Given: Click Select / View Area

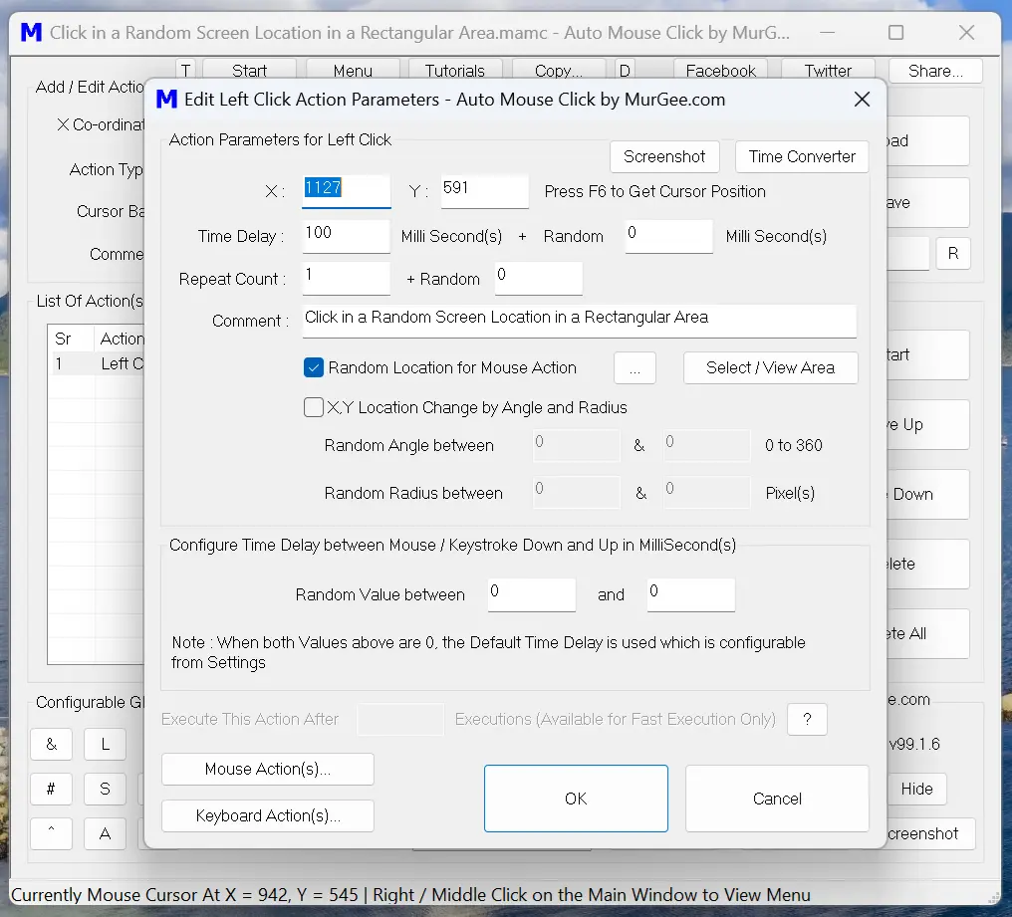Looking at the screenshot, I should 770,367.
